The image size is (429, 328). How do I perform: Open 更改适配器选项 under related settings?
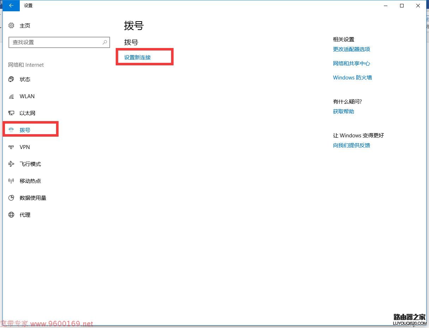click(351, 49)
